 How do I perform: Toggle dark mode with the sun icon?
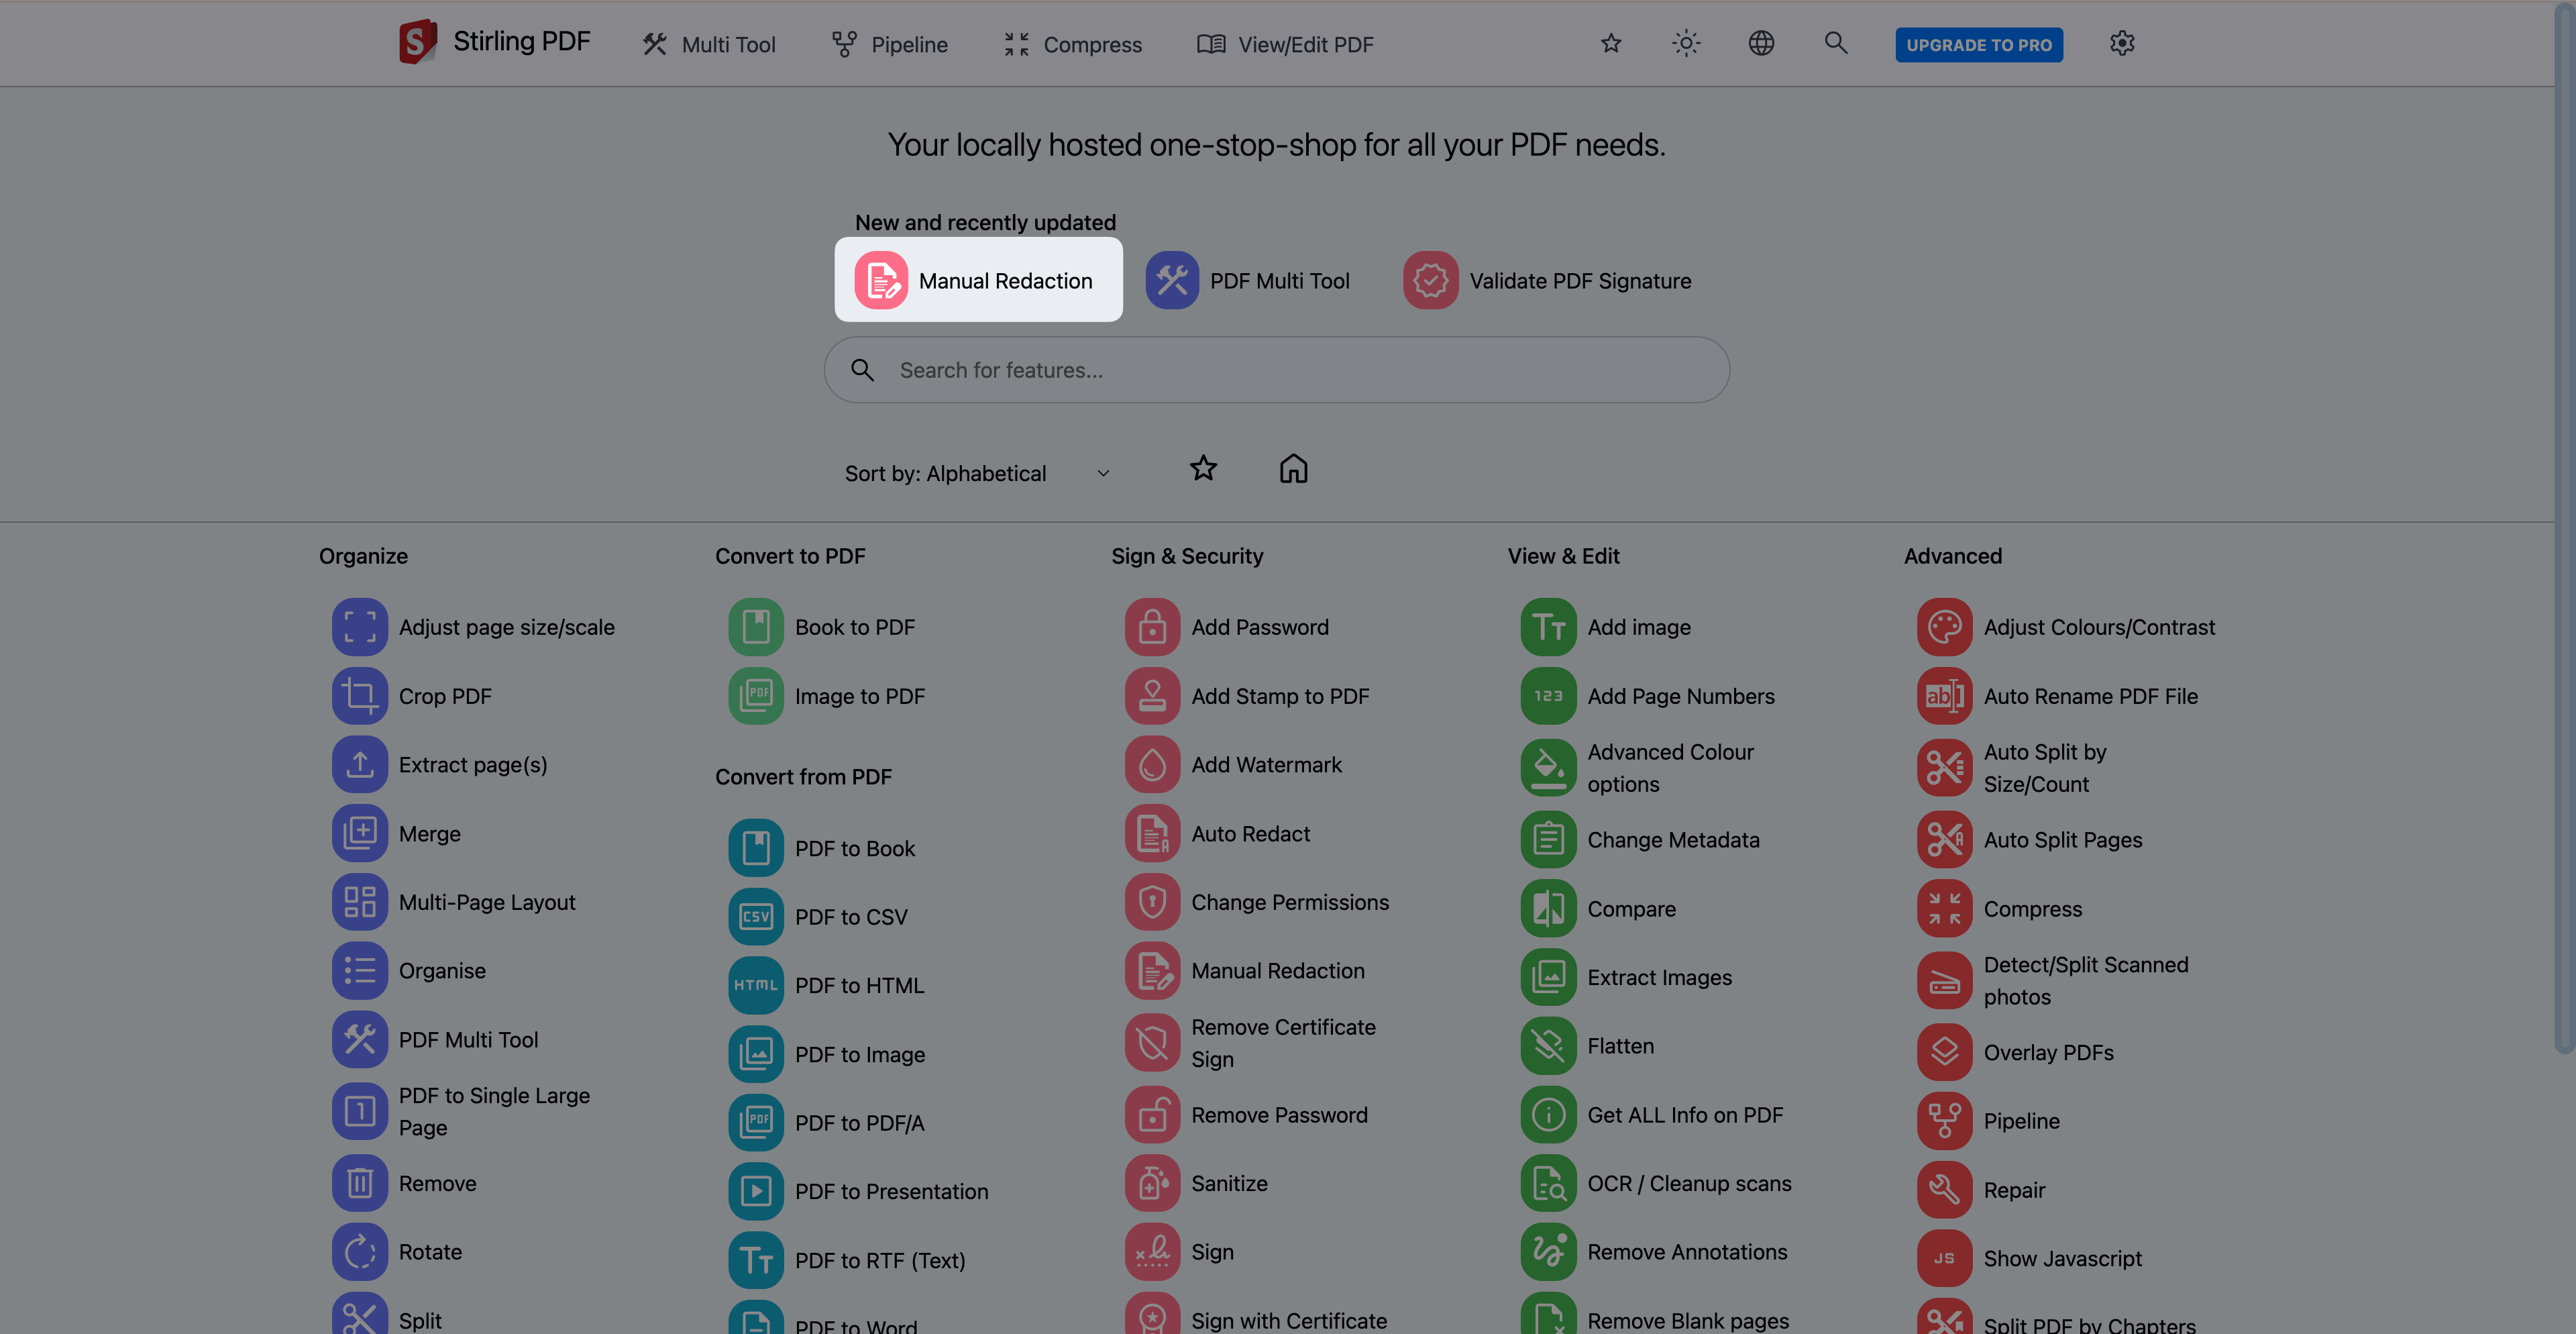point(1686,44)
